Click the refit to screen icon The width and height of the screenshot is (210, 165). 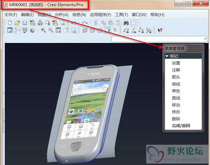click(58, 30)
